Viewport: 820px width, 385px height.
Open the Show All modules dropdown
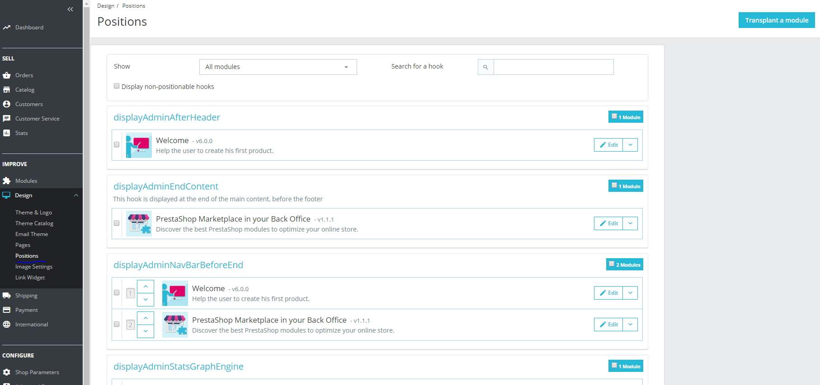[x=278, y=67]
